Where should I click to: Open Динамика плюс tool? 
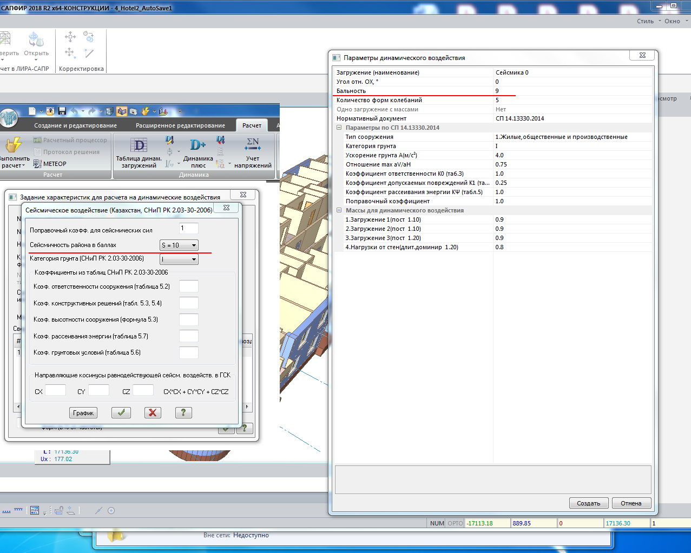coord(198,145)
